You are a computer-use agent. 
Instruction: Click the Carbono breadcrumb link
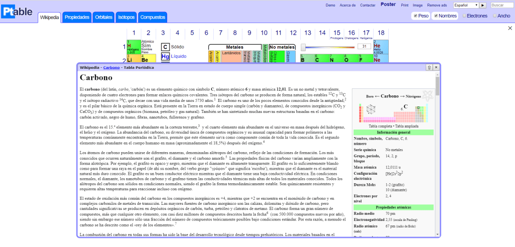coord(111,67)
